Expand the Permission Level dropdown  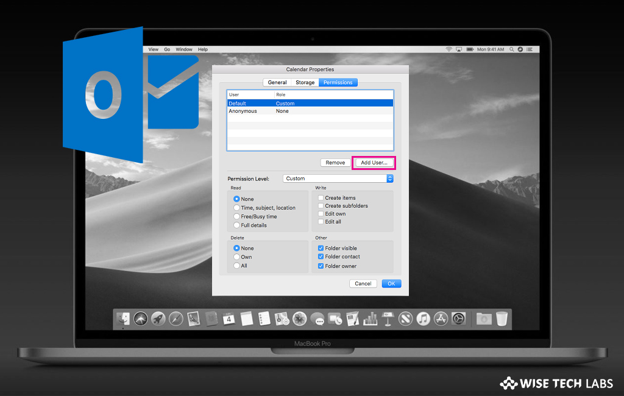pos(390,179)
